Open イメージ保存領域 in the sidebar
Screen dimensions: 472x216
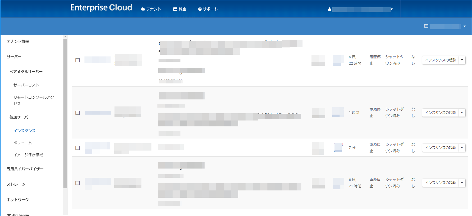[28, 155]
